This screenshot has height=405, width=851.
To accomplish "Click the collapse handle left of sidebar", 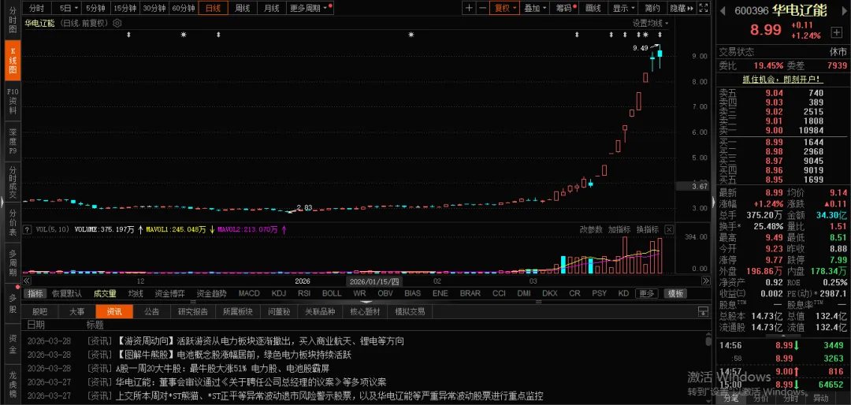I will (2, 202).
